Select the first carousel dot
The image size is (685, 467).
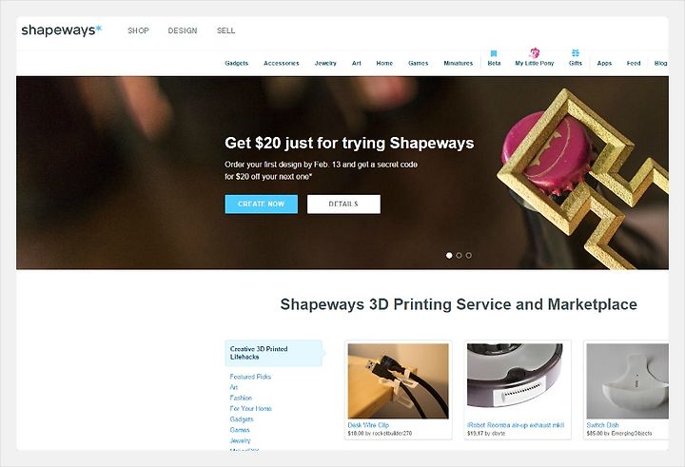tap(449, 256)
